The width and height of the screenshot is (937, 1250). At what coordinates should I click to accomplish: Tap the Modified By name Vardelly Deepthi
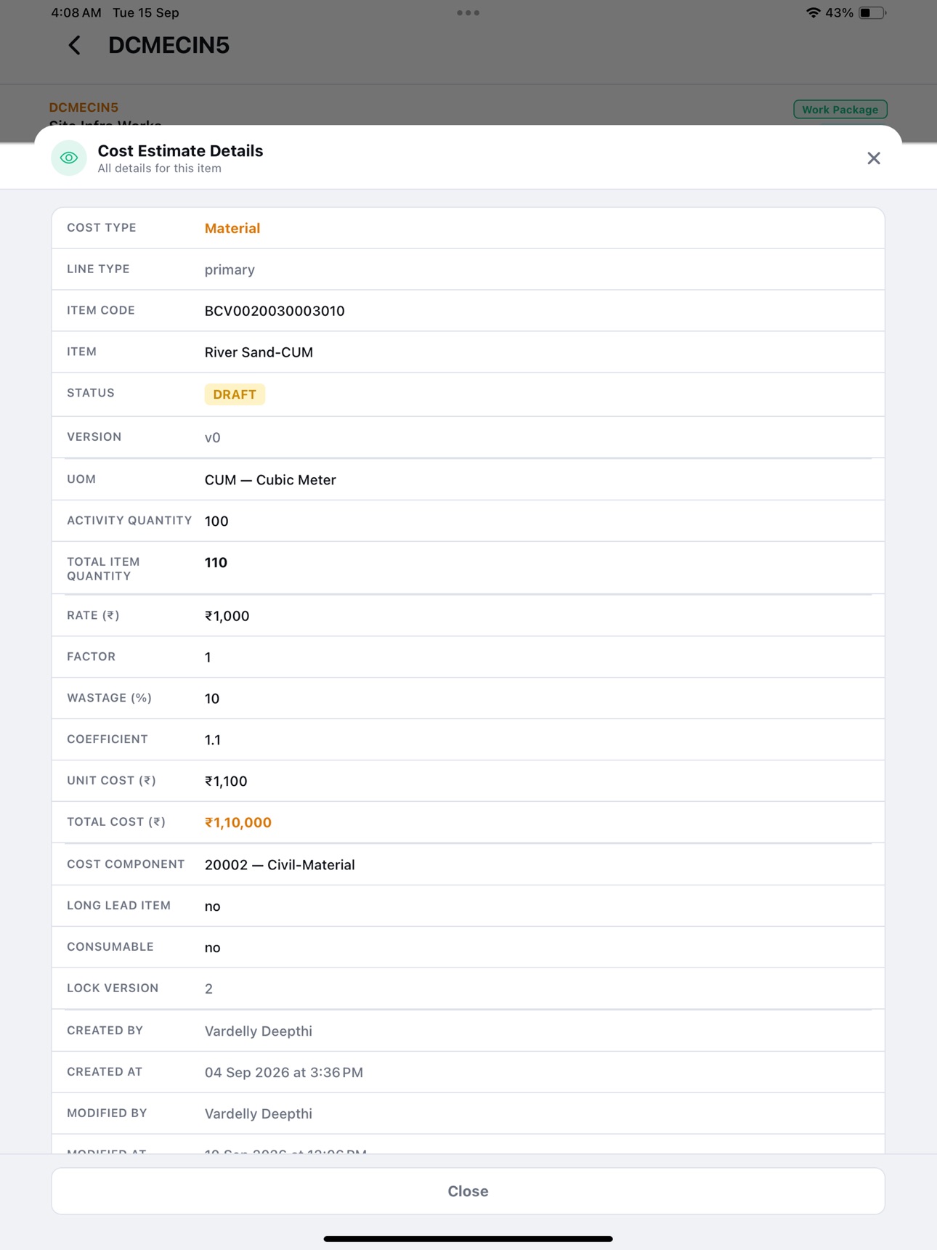(x=259, y=1114)
